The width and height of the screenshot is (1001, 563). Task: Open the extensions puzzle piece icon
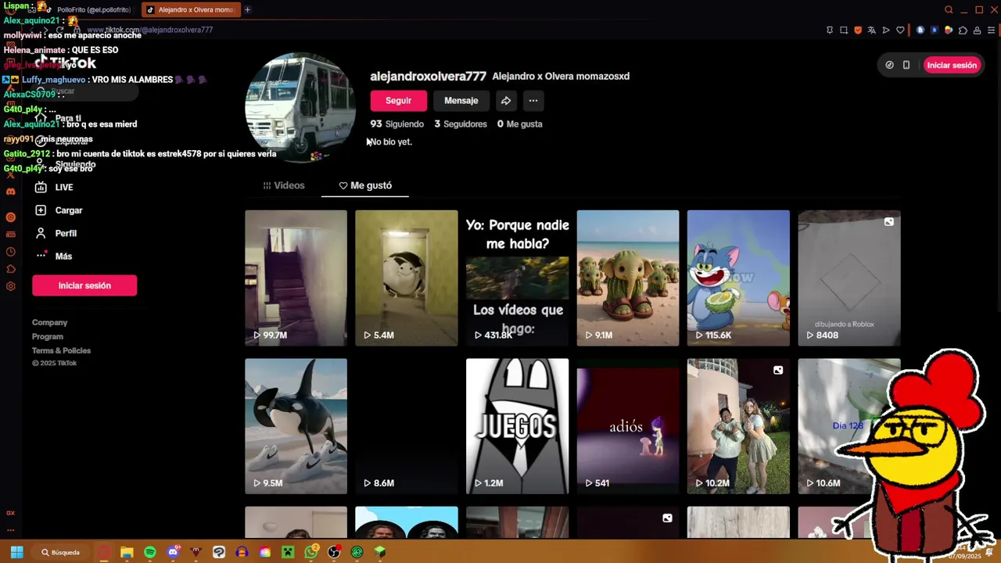pos(963,30)
